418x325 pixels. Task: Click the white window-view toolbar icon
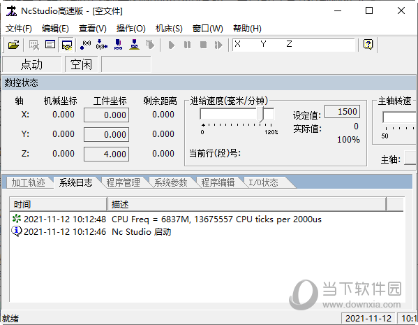click(50, 44)
